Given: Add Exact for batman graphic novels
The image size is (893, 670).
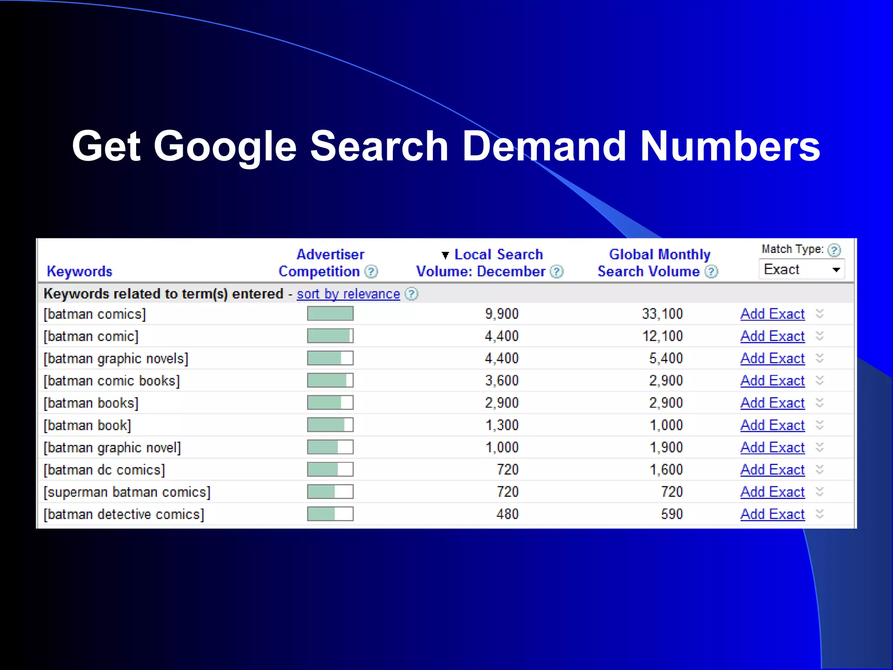Looking at the screenshot, I should click(772, 359).
